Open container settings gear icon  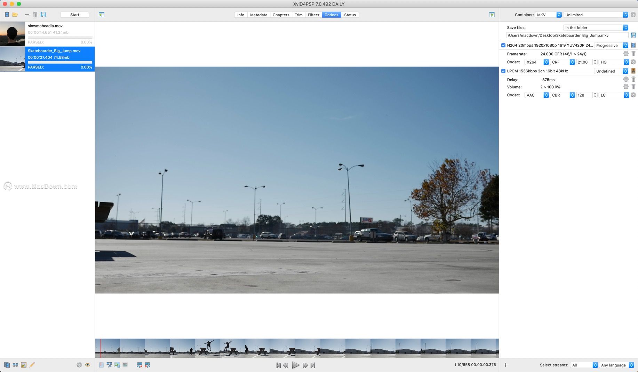pos(633,15)
